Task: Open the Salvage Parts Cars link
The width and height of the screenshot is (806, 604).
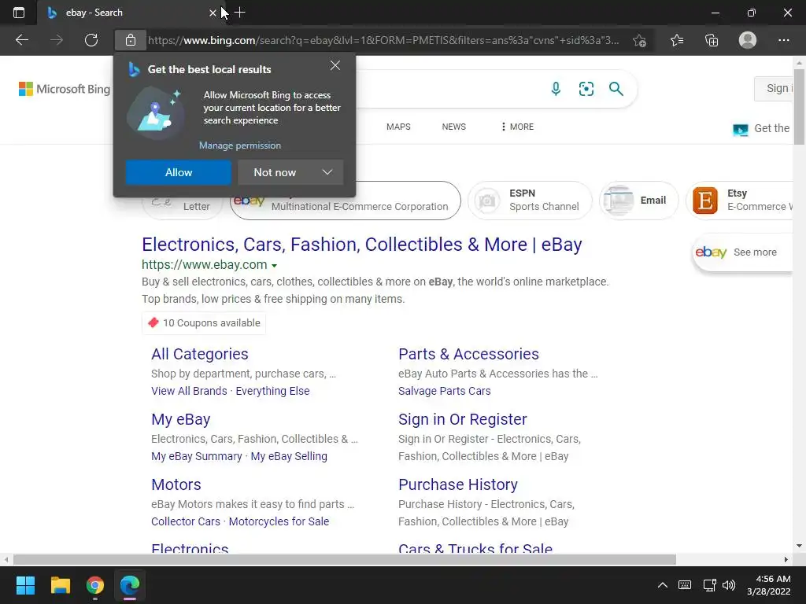Action: (x=445, y=391)
